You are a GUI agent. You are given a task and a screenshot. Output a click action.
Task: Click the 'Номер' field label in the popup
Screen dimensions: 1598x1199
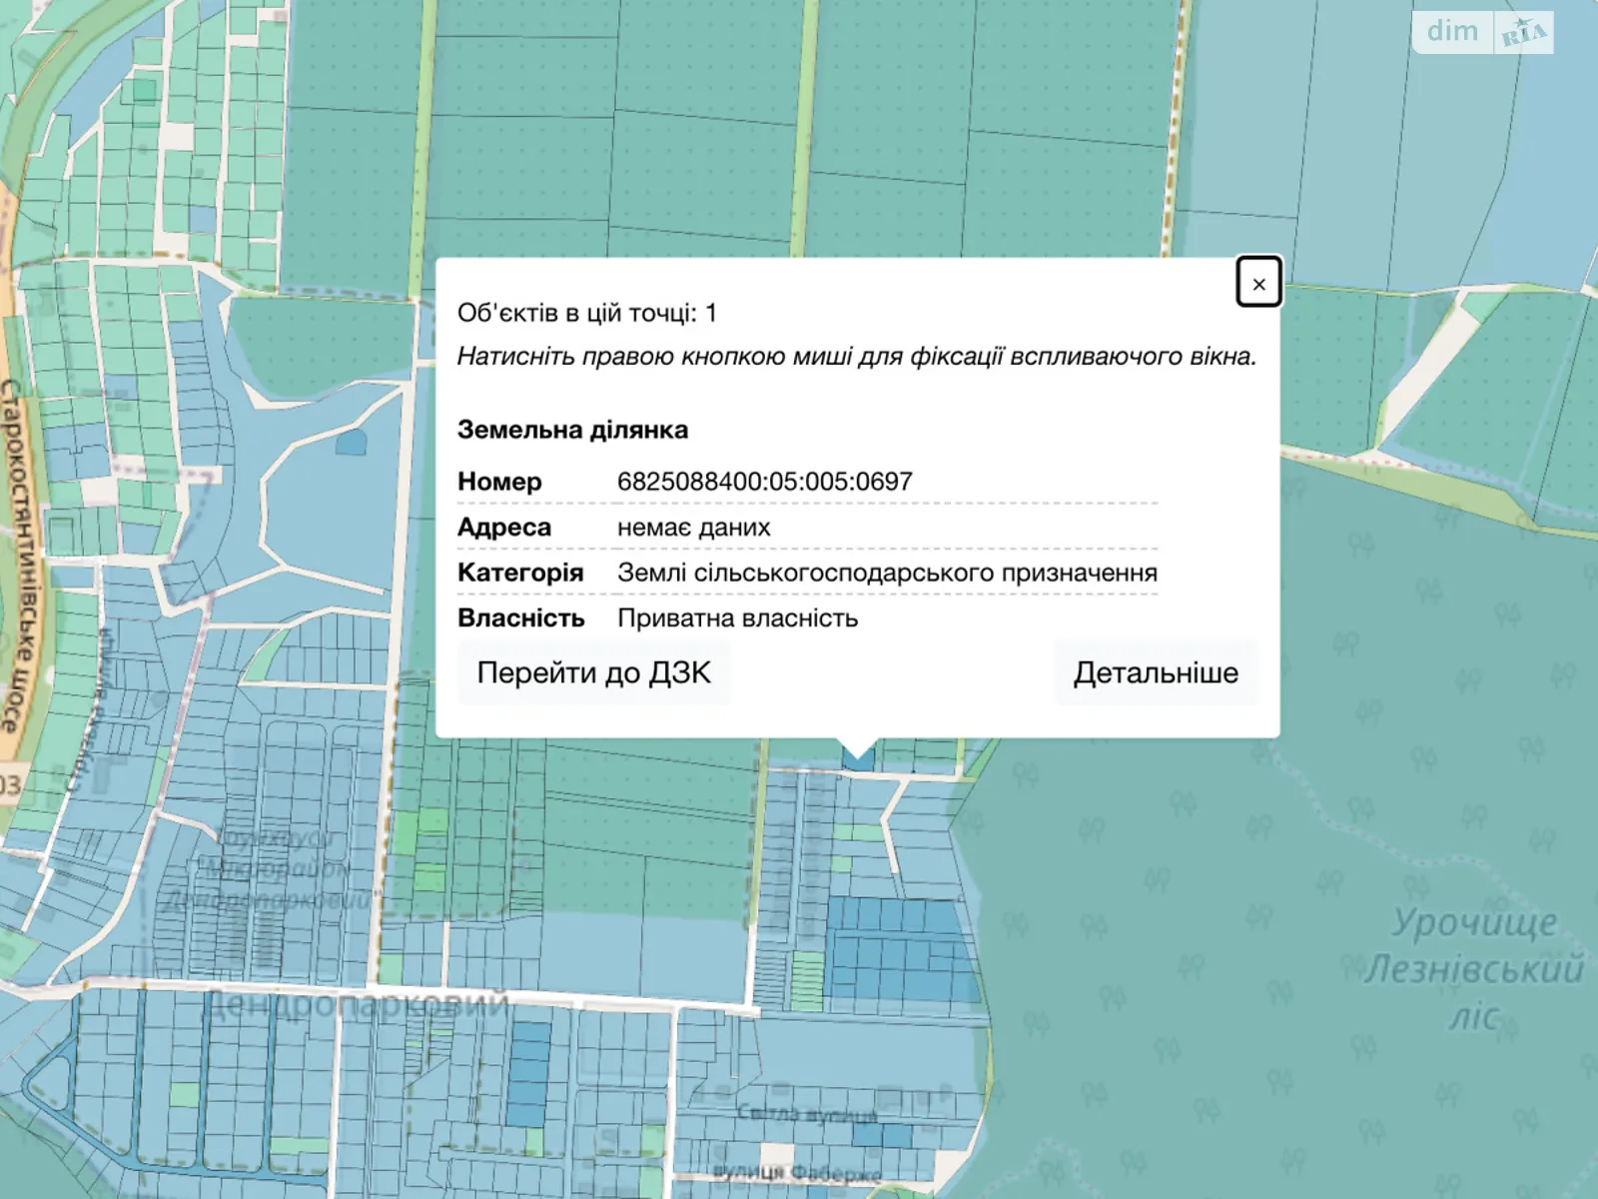coord(499,482)
